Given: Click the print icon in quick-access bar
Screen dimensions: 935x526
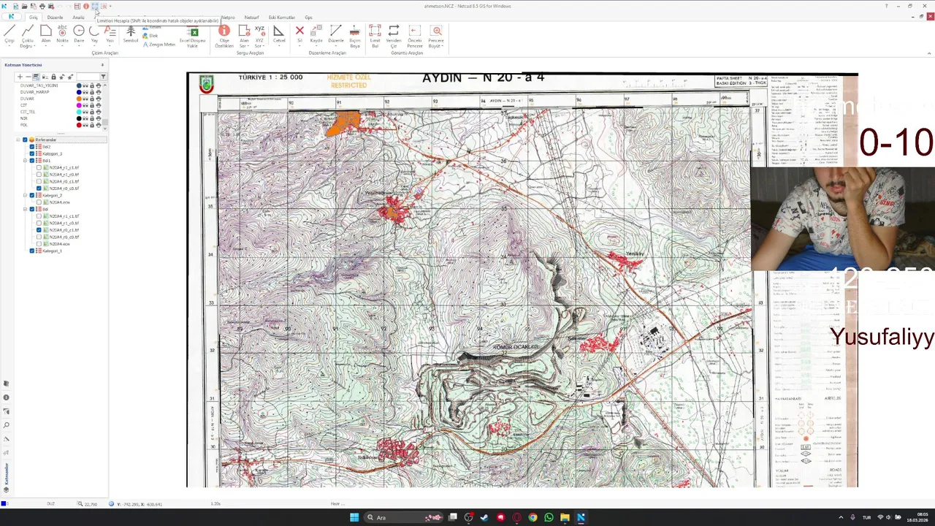Looking at the screenshot, I should [42, 7].
